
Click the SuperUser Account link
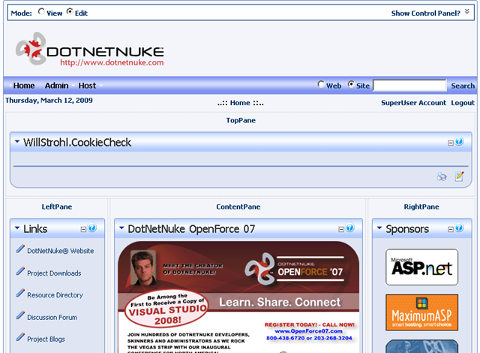click(x=413, y=103)
